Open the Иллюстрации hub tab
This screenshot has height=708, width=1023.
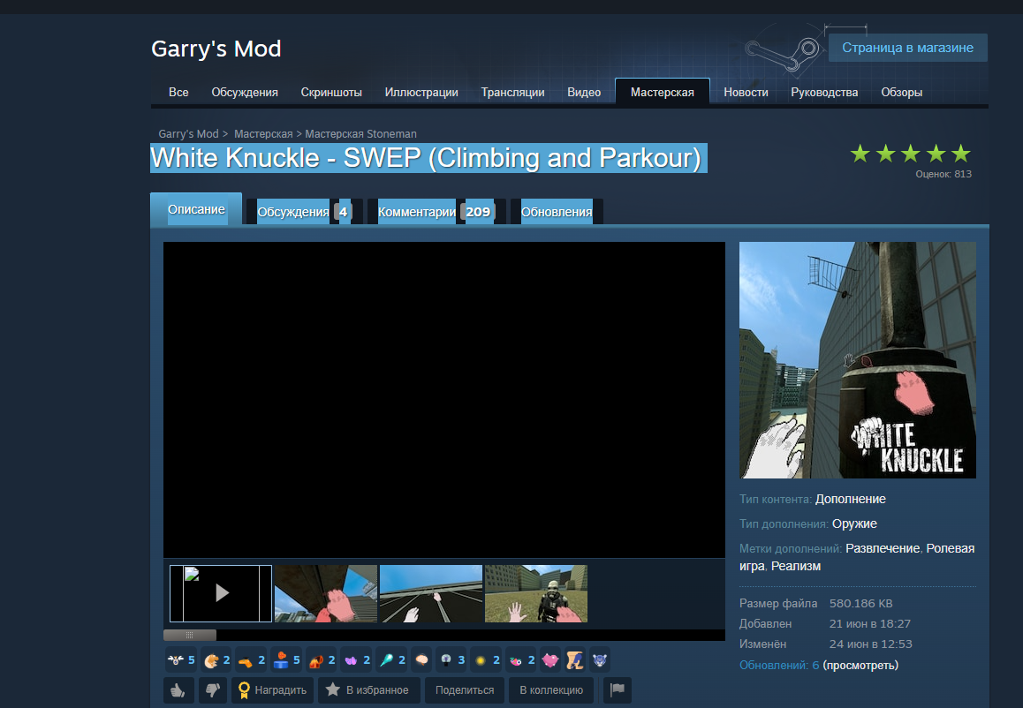click(421, 92)
